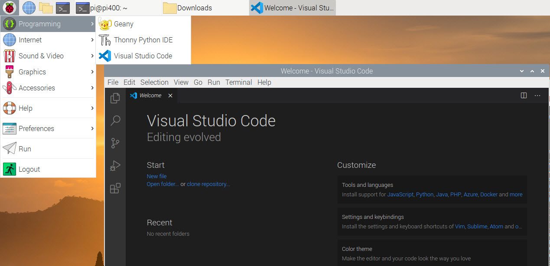
Task: Launch the terminal icon next to file manager
Action: pyautogui.click(x=63, y=8)
